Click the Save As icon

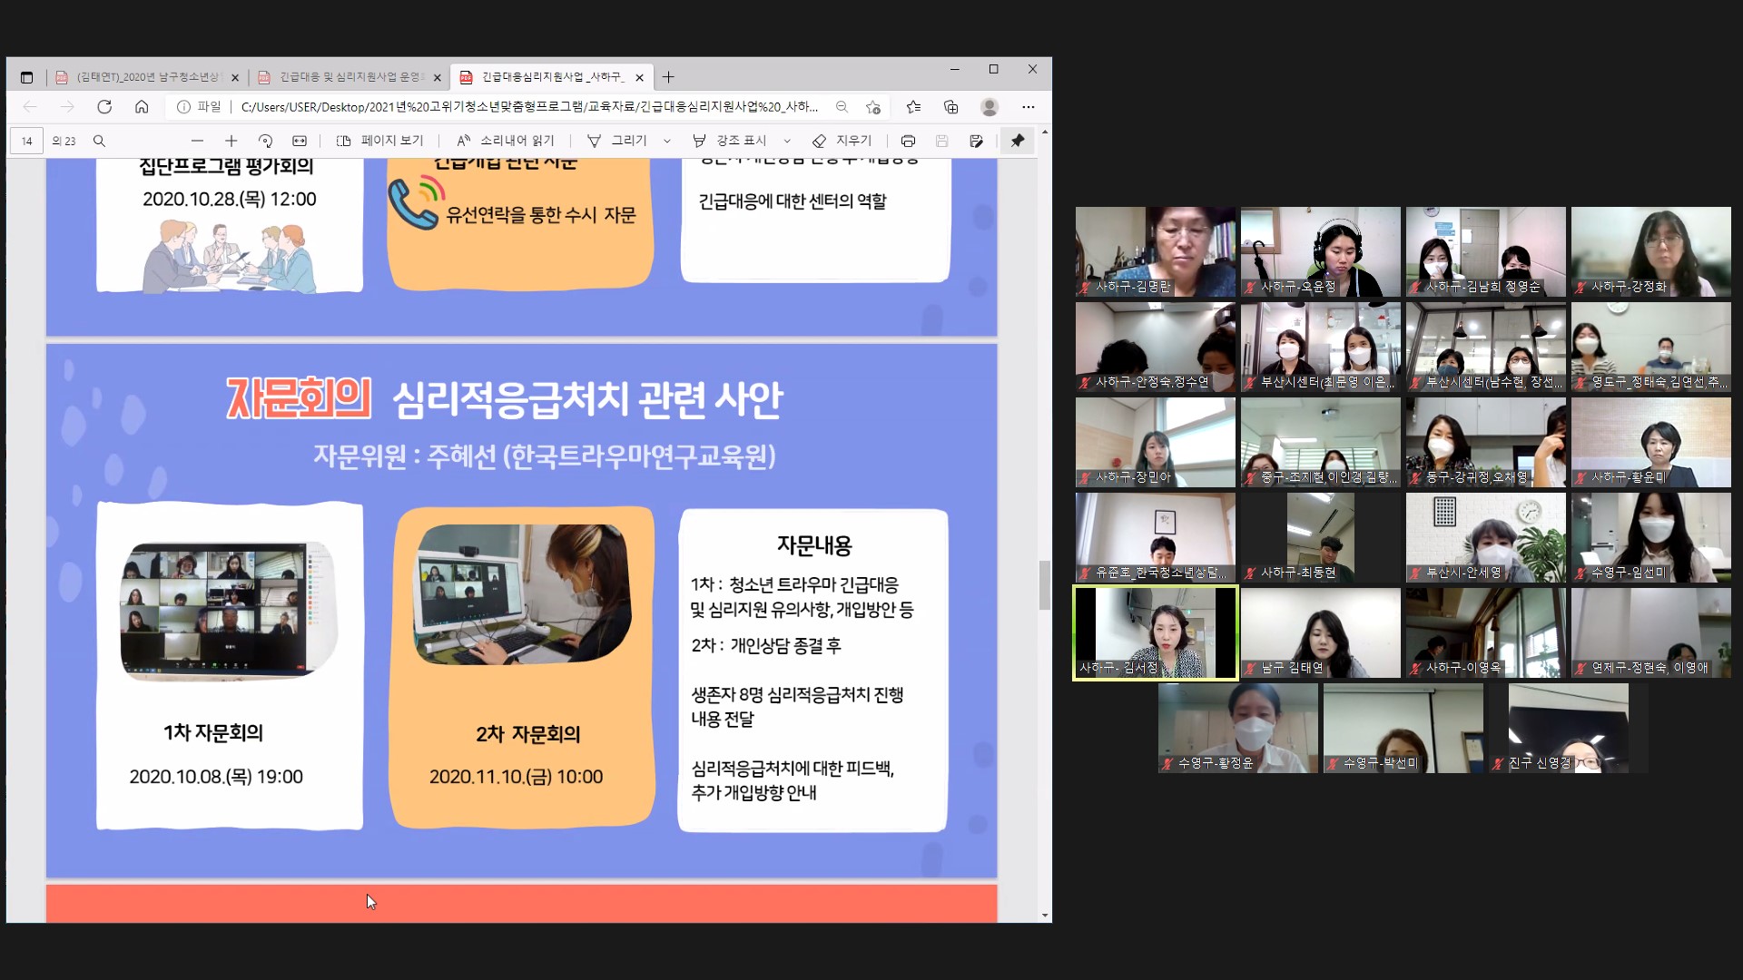(976, 141)
